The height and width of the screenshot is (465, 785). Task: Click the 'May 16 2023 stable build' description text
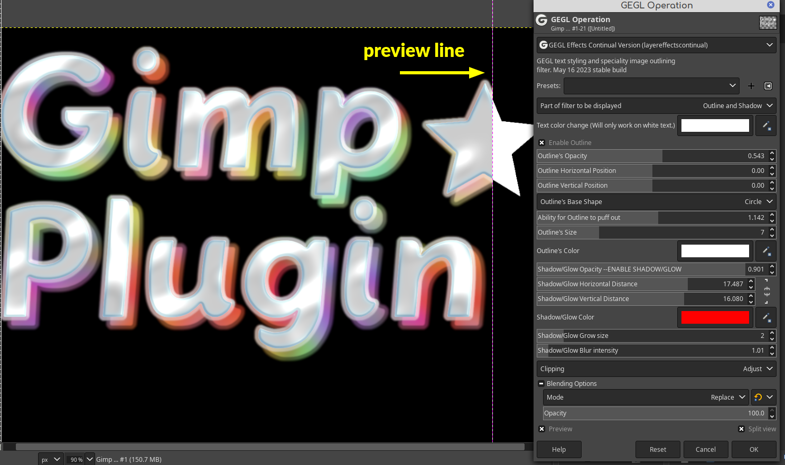[590, 70]
